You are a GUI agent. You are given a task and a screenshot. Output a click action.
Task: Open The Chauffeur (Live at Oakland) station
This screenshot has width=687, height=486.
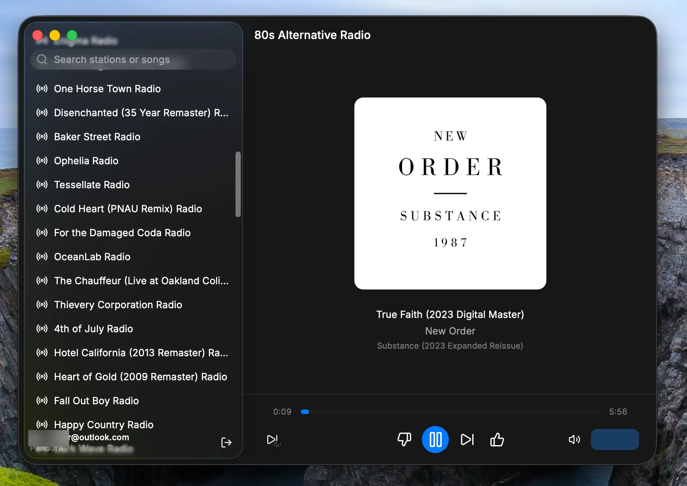click(x=133, y=280)
